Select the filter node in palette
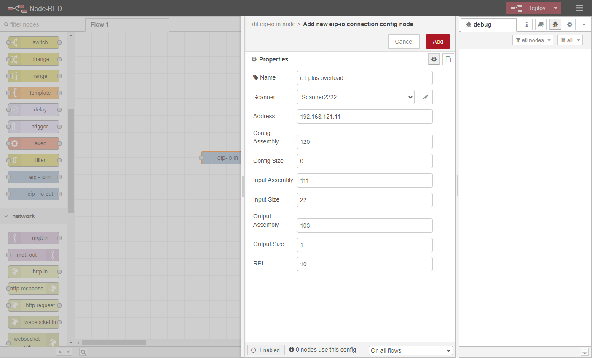592x358 pixels. pos(34,160)
